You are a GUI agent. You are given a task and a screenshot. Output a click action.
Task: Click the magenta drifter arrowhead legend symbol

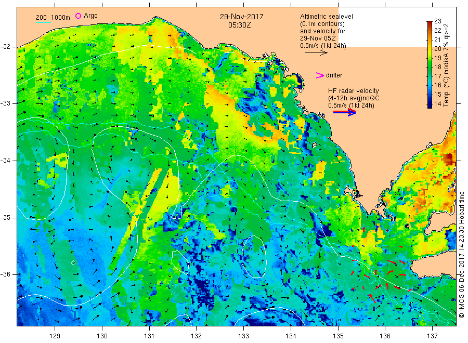(320, 75)
